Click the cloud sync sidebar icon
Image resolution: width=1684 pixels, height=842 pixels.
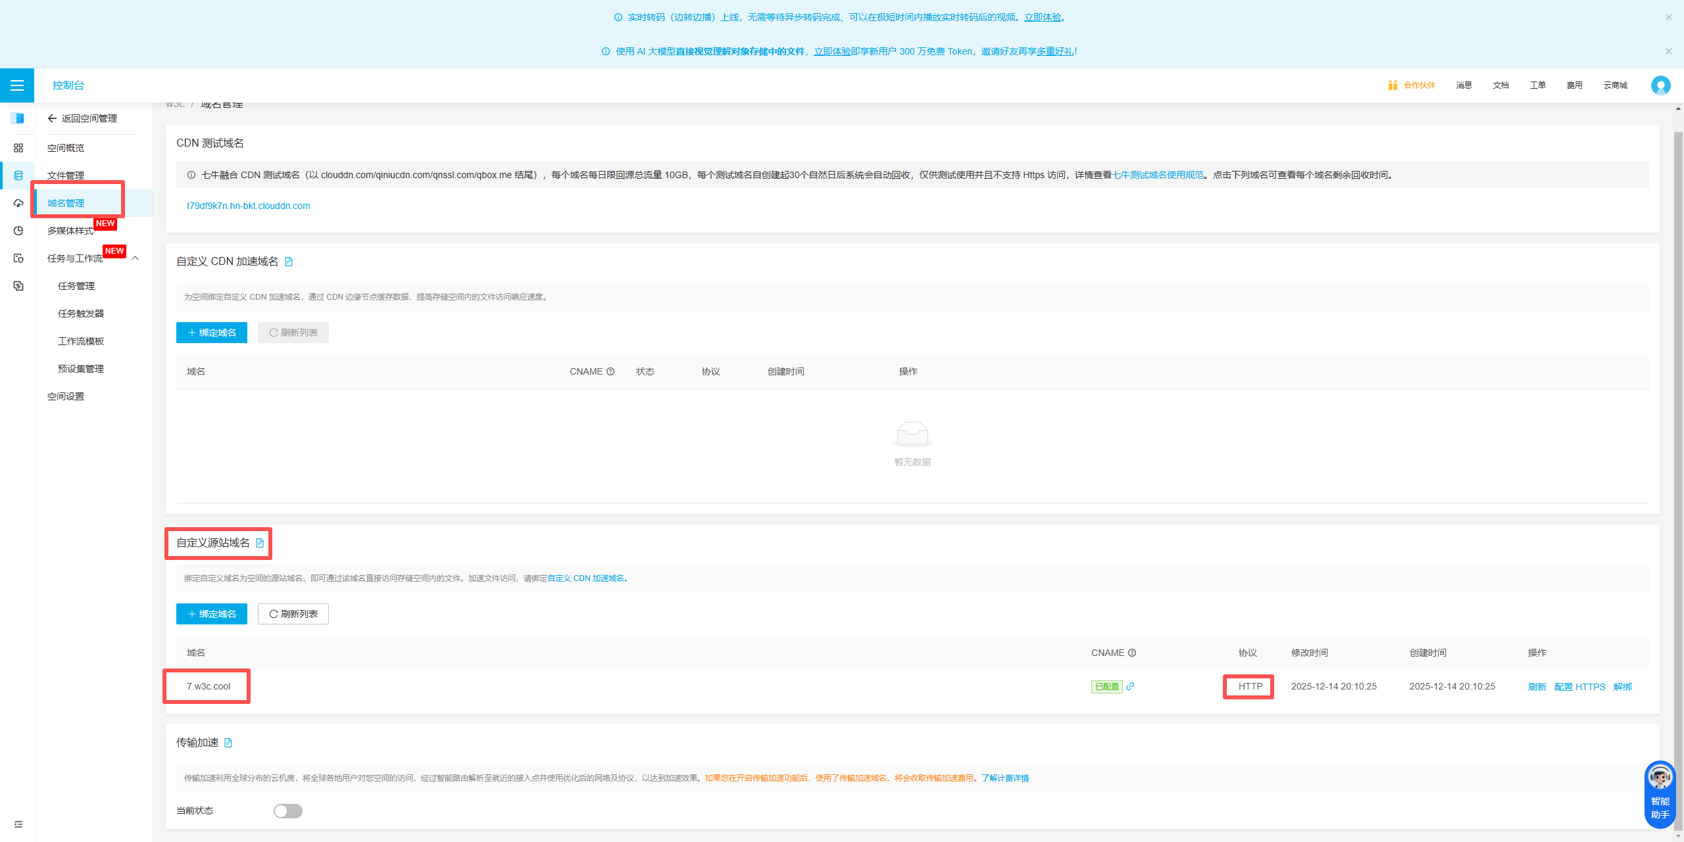point(18,203)
